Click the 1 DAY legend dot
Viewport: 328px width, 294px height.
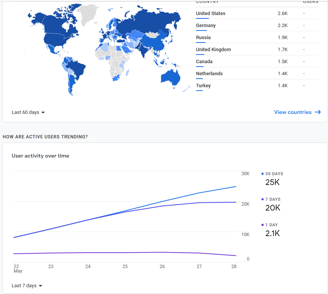[262, 224]
